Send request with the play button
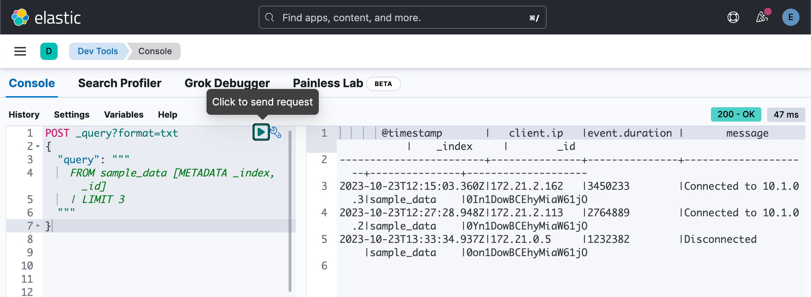The width and height of the screenshot is (811, 297). [x=261, y=132]
